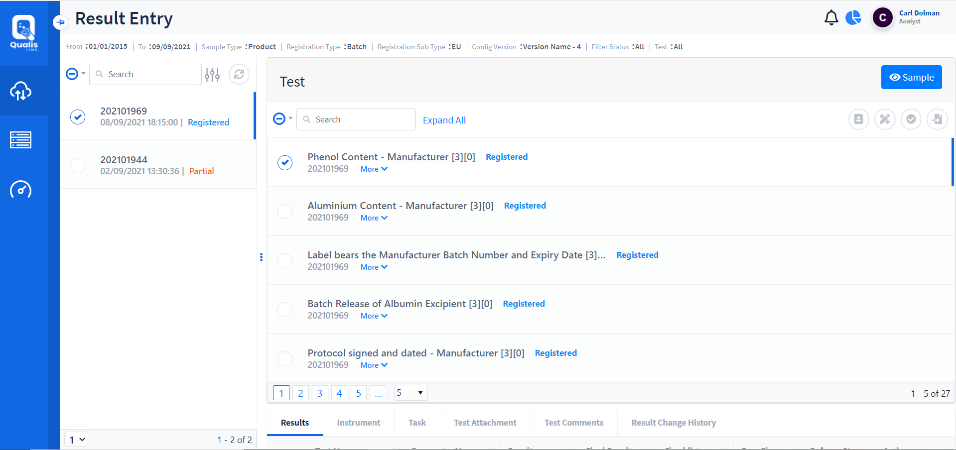956x450 pixels.
Task: Click the pie chart icon in header
Action: [853, 18]
